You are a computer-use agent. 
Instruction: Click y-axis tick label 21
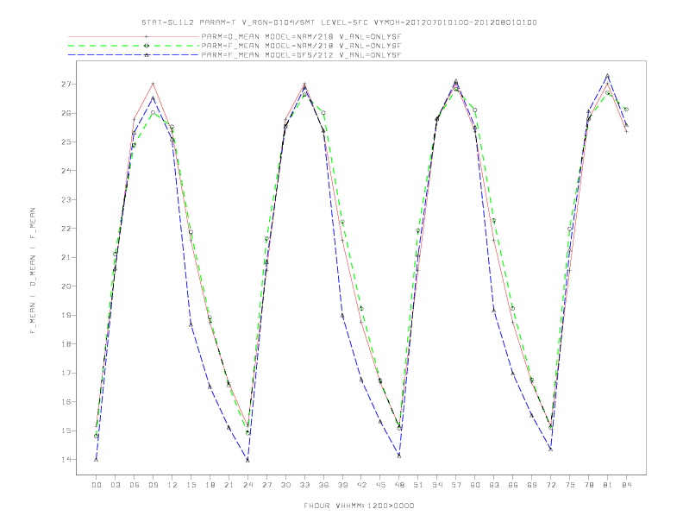tap(66, 257)
